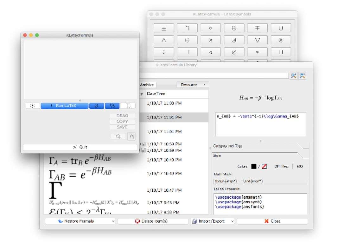Click the H_AB formula preview in Library
This screenshot has width=338, height=249.
260,98
